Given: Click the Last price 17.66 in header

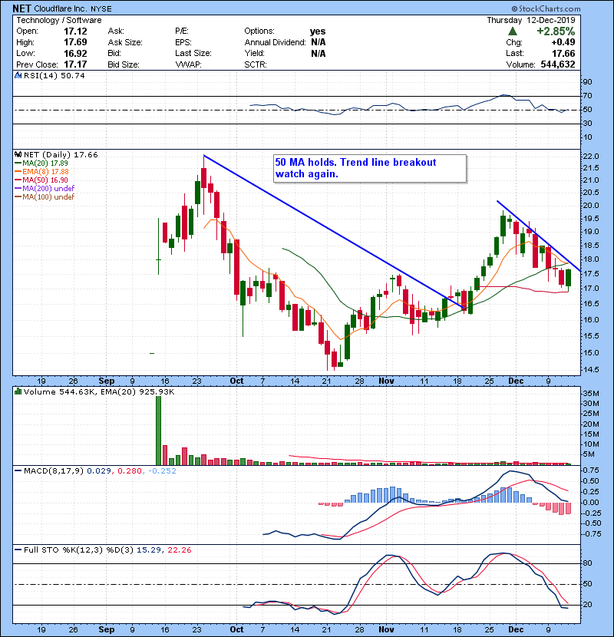Looking at the screenshot, I should pos(563,53).
